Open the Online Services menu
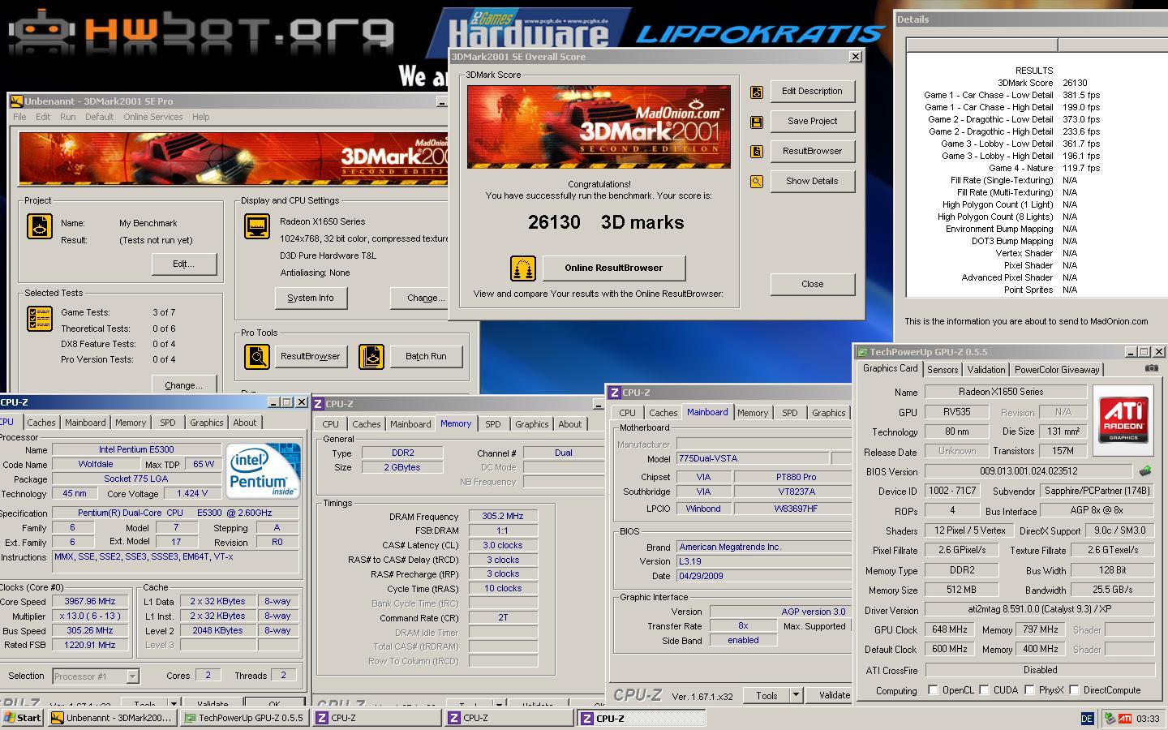This screenshot has width=1168, height=730. point(152,117)
